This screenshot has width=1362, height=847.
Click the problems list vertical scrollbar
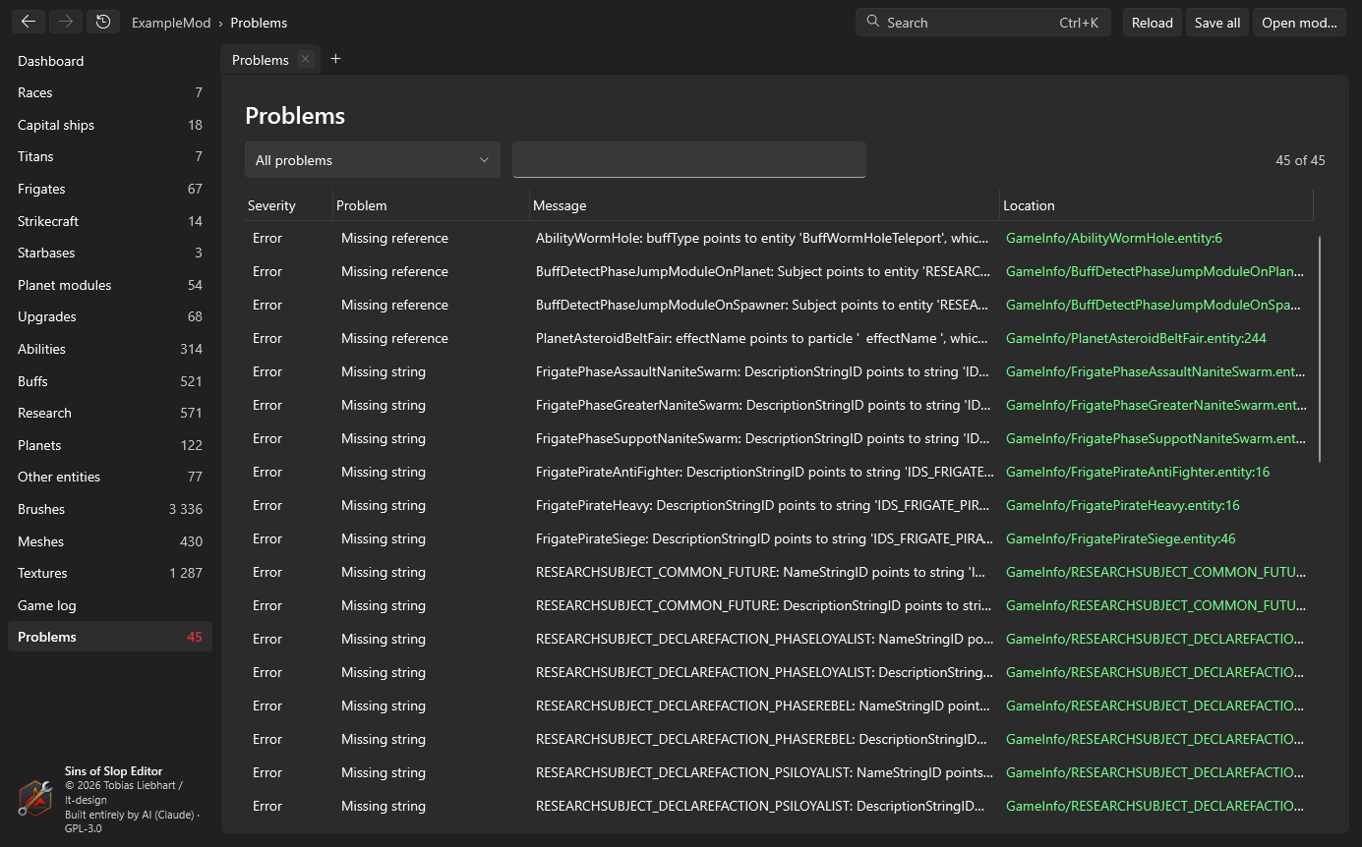1320,349
